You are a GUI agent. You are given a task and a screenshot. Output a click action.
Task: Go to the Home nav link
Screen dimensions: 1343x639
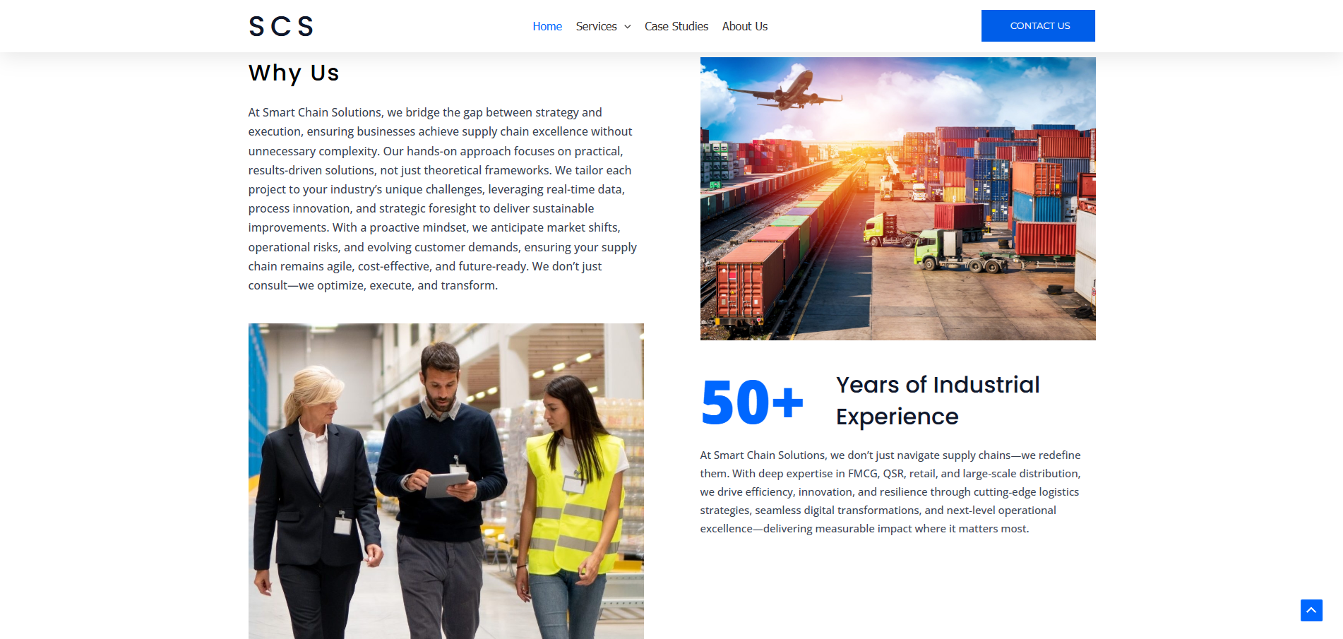point(547,26)
